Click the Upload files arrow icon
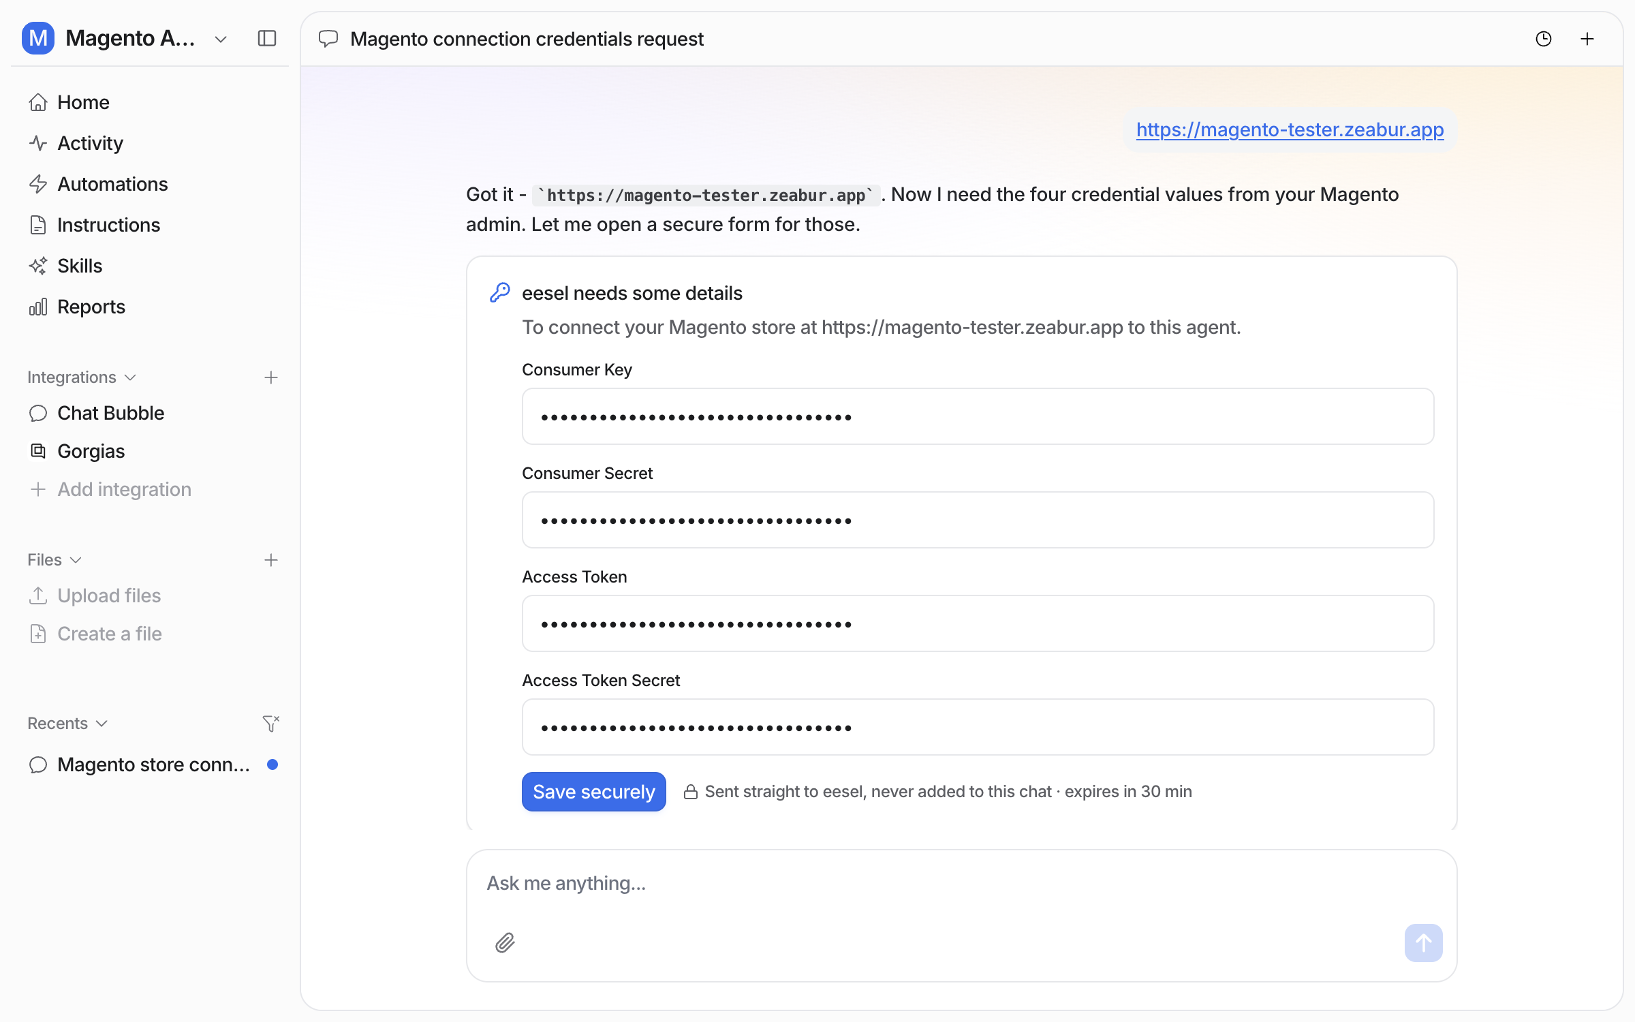 [38, 595]
